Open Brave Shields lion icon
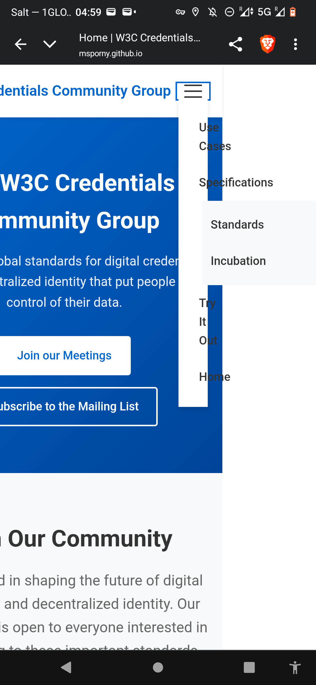The image size is (316, 685). click(x=267, y=44)
